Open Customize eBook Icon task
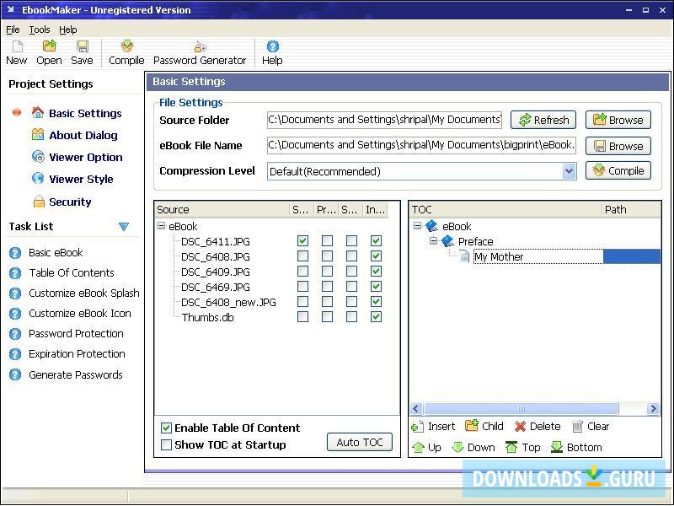Screen dimensions: 674x506 coord(79,313)
